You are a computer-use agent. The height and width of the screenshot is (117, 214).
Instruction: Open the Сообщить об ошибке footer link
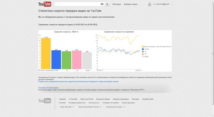[110, 103]
